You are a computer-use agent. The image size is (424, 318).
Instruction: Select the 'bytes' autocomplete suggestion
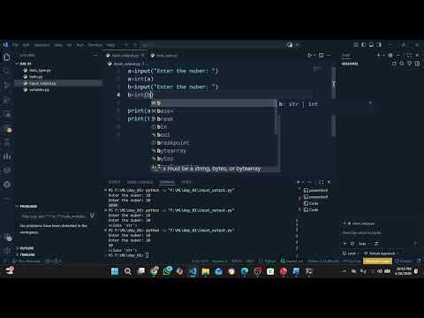[x=214, y=159]
